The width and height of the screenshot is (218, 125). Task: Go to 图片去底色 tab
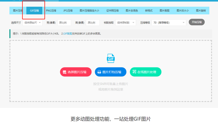click(x=132, y=11)
